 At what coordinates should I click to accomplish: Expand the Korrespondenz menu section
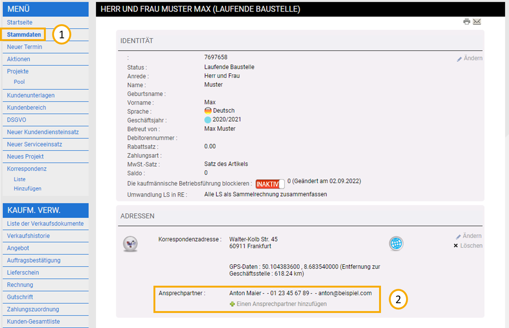pos(27,169)
